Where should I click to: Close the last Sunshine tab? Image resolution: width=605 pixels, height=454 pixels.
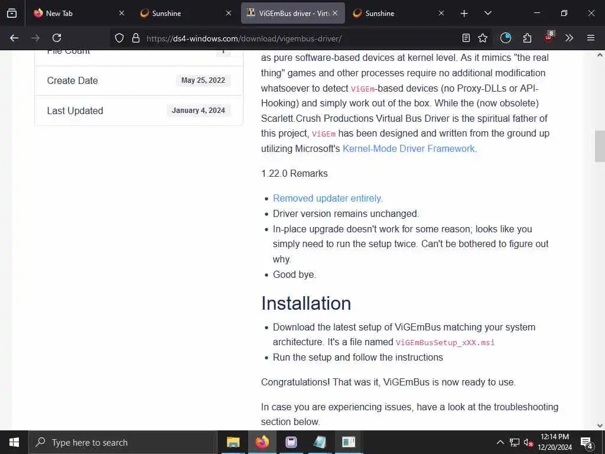tap(441, 13)
